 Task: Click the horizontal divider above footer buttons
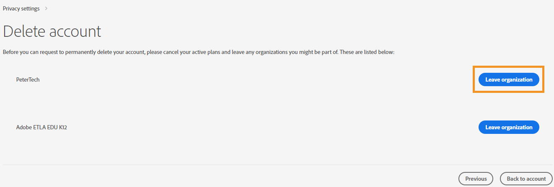pyautogui.click(x=277, y=165)
